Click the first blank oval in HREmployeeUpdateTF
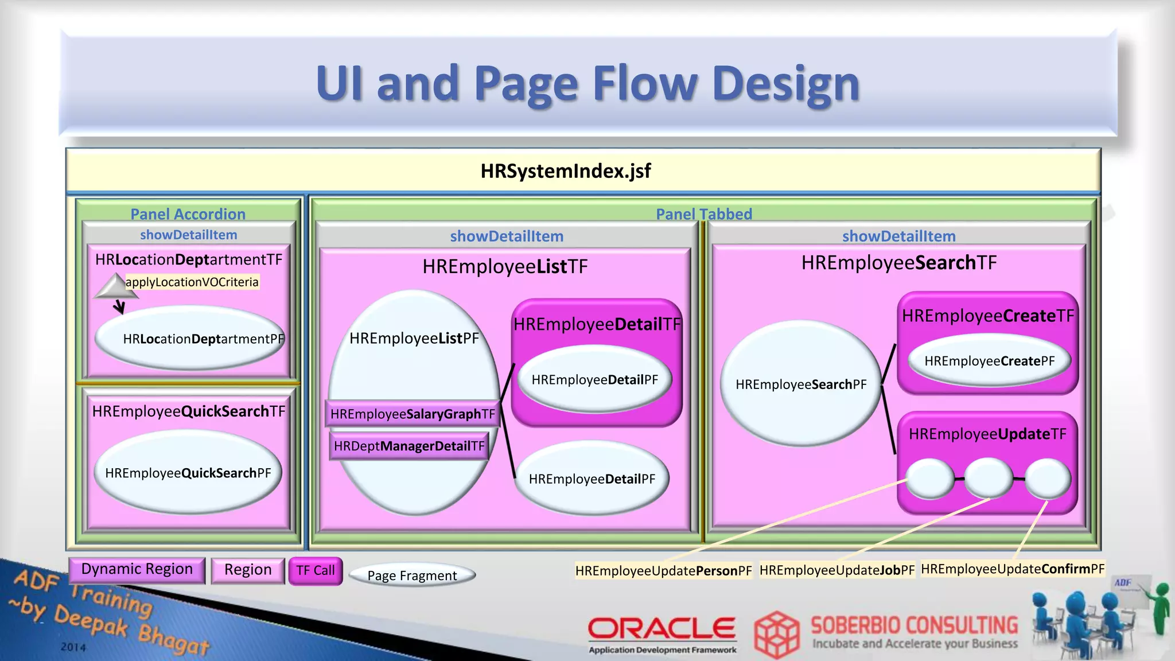This screenshot has width=1175, height=661. (x=930, y=479)
